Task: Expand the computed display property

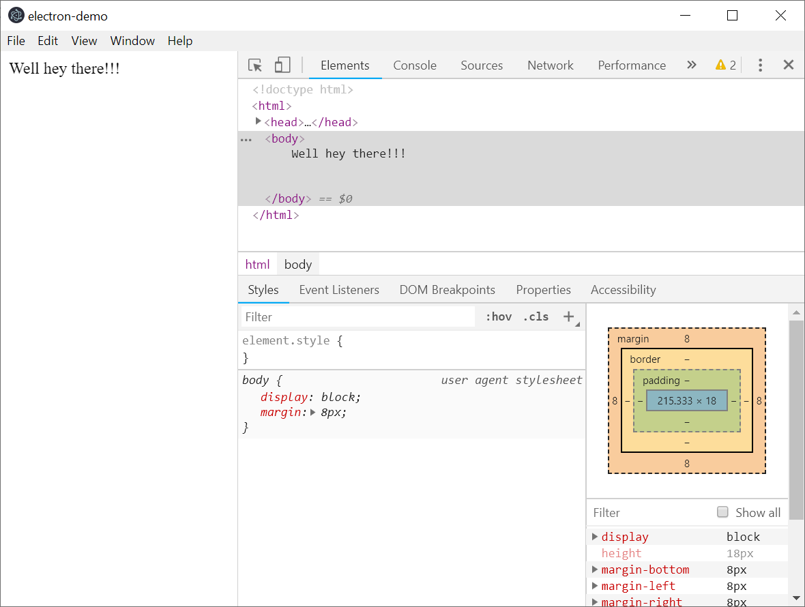Action: tap(594, 537)
